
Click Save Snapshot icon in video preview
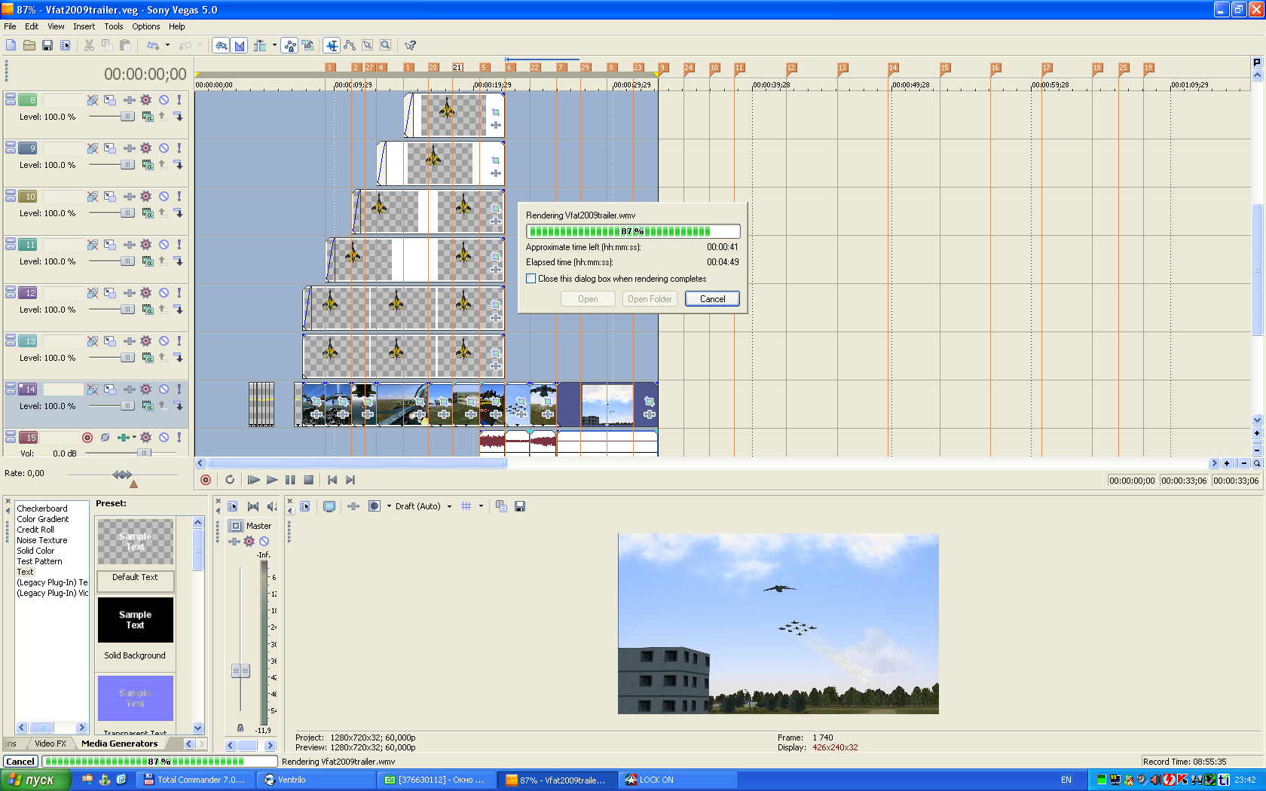tap(520, 507)
